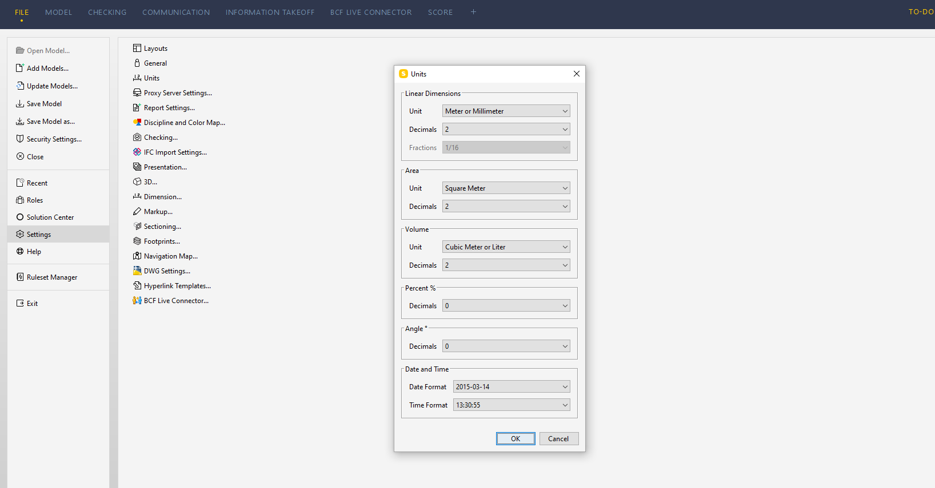The height and width of the screenshot is (488, 935).
Task: Open DWG Settings
Action: 162,271
